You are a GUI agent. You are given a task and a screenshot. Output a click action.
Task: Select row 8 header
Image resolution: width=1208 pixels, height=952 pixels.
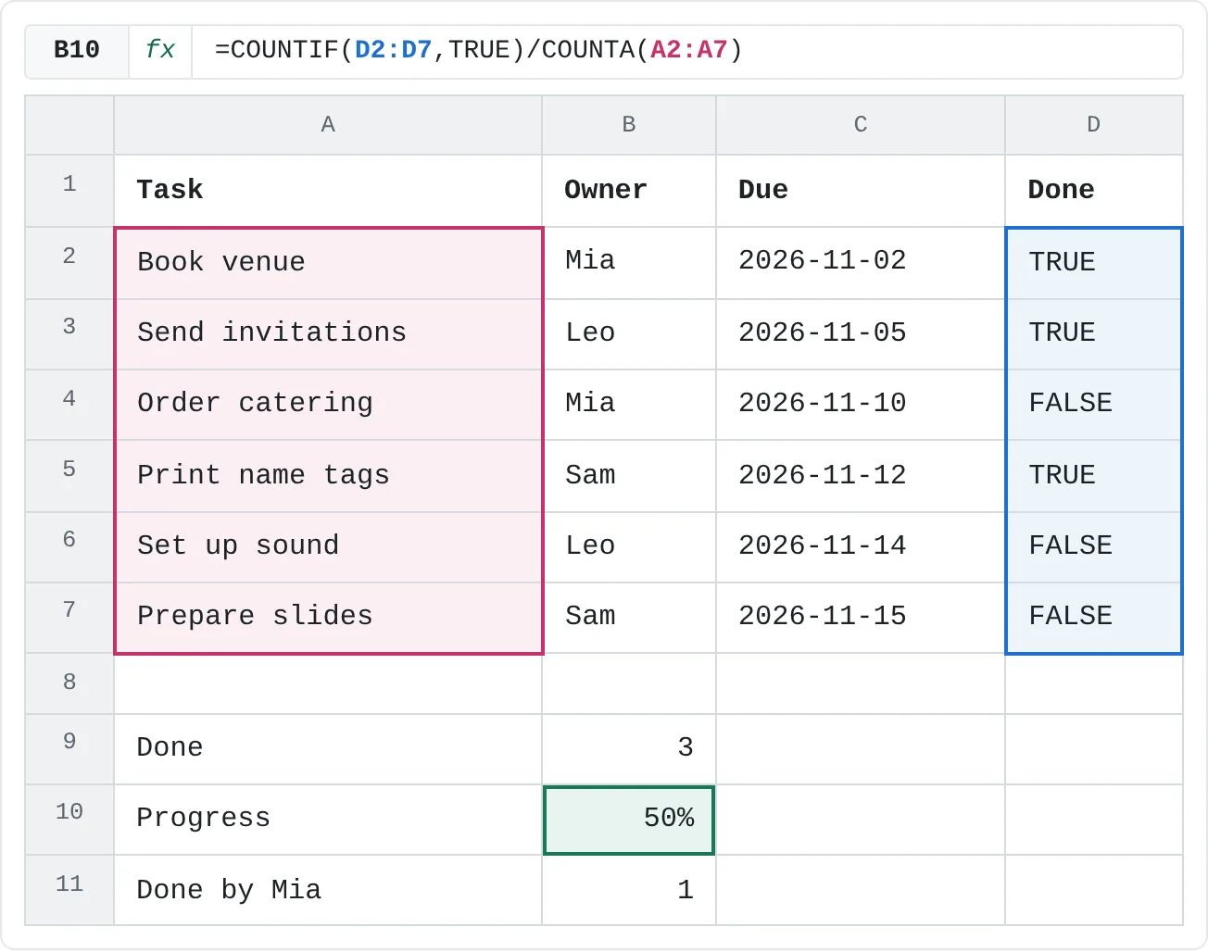69,683
